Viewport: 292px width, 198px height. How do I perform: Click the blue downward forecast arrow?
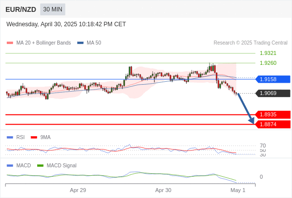[x=246, y=108]
